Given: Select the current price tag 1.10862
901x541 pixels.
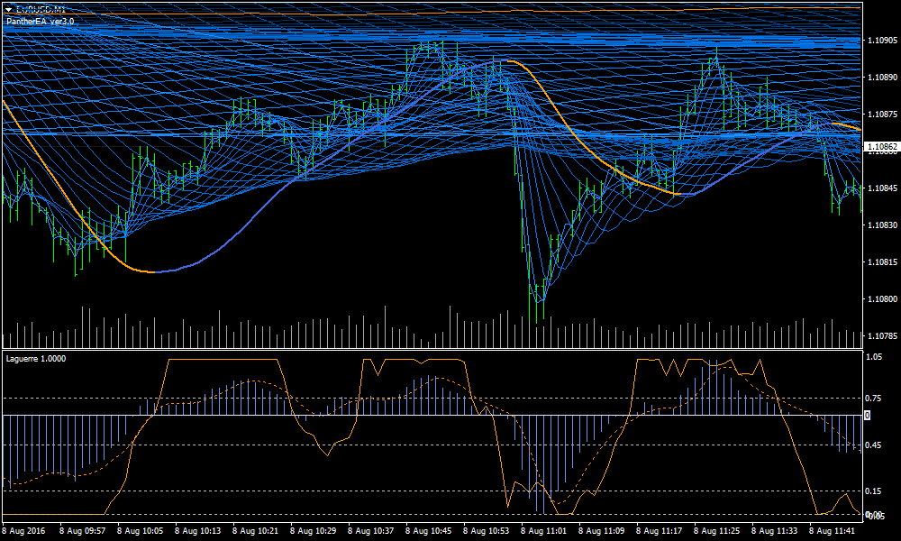Looking at the screenshot, I should pyautogui.click(x=880, y=146).
